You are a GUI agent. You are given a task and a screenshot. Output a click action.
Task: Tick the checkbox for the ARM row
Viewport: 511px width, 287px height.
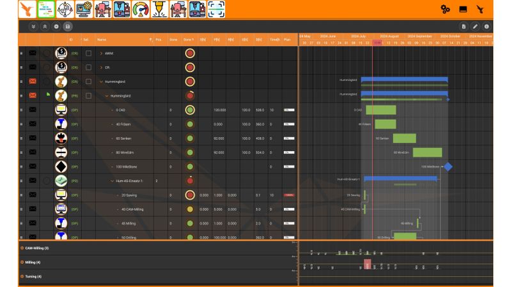tap(89, 54)
